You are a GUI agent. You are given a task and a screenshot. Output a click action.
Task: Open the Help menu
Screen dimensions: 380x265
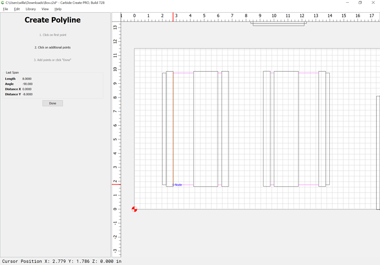pos(58,9)
